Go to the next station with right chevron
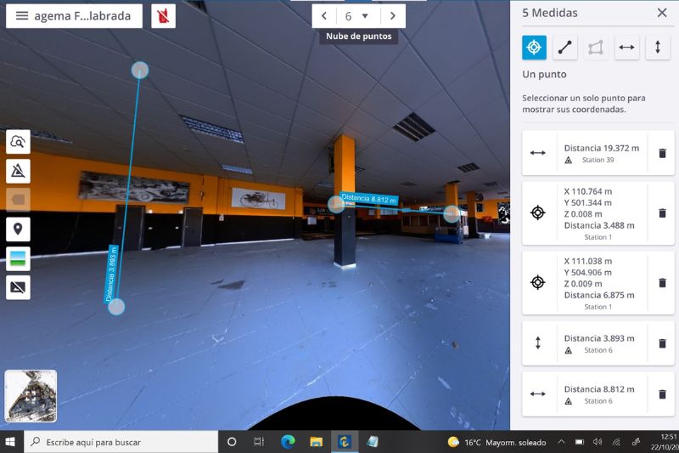679x453 pixels. (x=391, y=16)
